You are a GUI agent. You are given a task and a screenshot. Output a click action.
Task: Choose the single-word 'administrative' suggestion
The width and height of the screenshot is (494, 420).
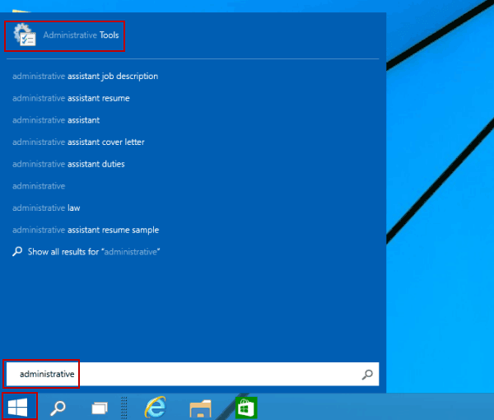pos(39,186)
